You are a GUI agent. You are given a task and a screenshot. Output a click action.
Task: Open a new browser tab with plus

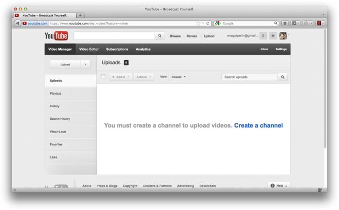click(x=81, y=15)
